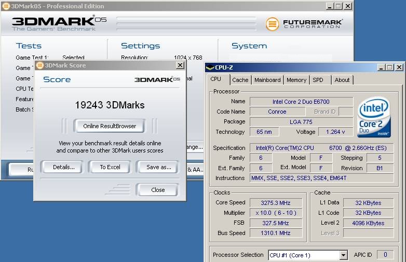Open the SPD tab
The image size is (406, 262).
(x=318, y=80)
